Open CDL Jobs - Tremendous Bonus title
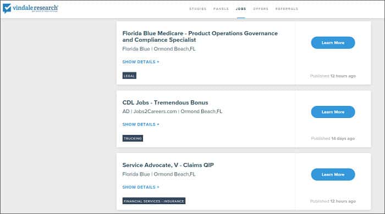Screen dimensions: 385x214 point(165,103)
